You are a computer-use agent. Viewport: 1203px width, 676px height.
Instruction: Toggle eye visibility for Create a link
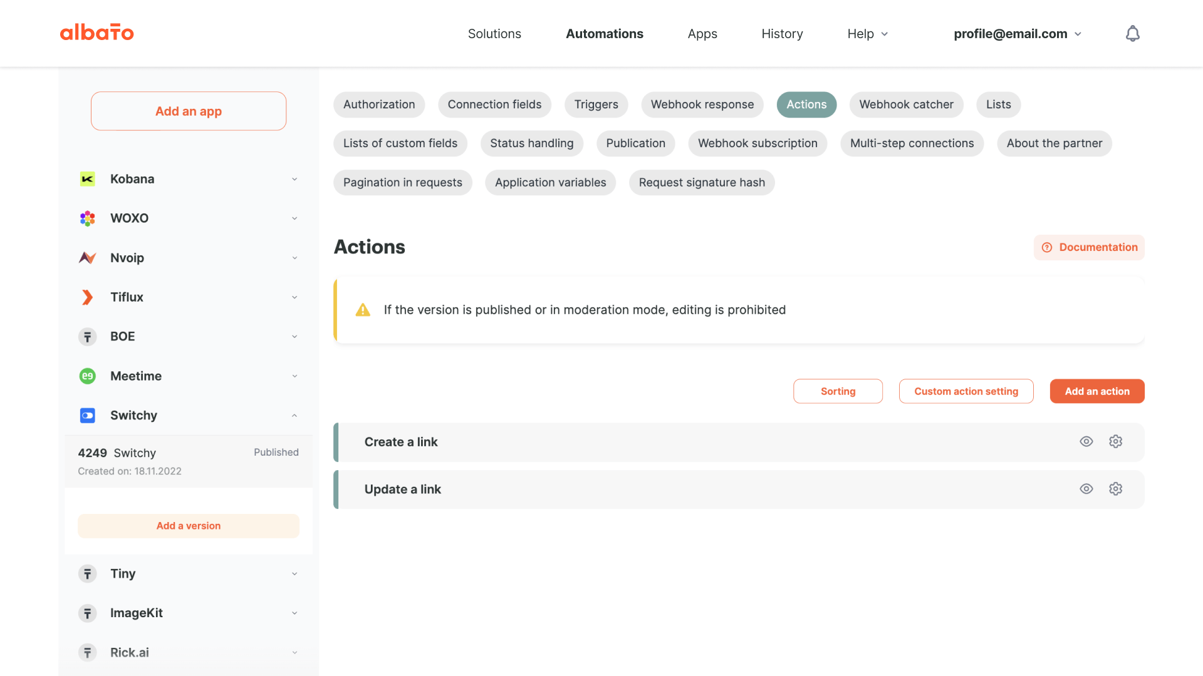pos(1086,442)
